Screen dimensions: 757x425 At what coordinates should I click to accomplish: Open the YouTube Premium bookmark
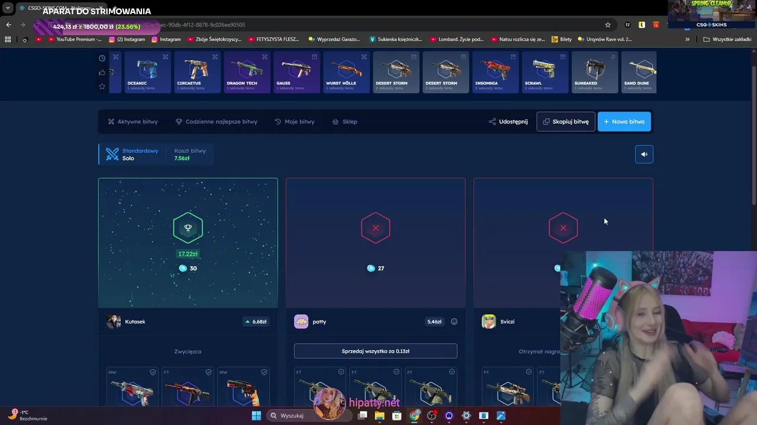[75, 40]
